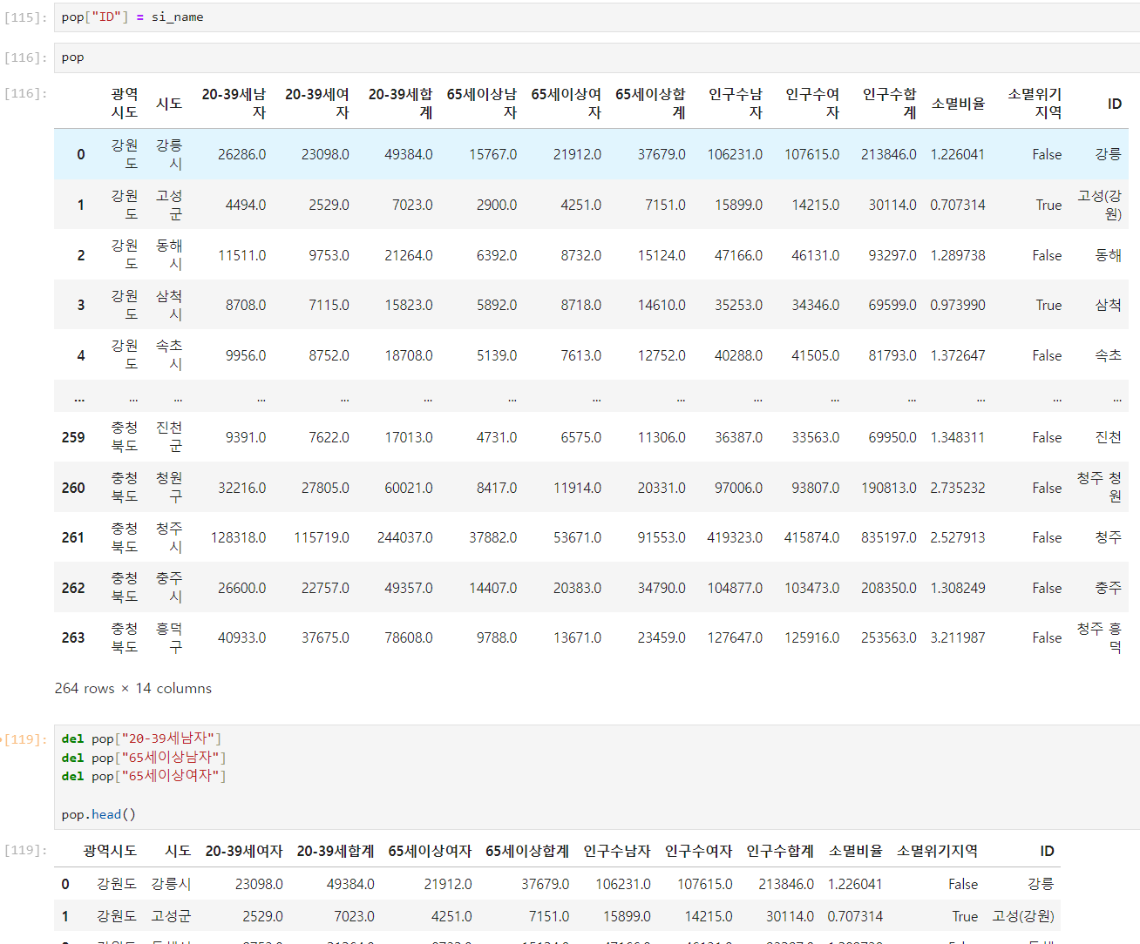
Task: Click the 소멸비율 value 2.735232
Action: point(958,488)
